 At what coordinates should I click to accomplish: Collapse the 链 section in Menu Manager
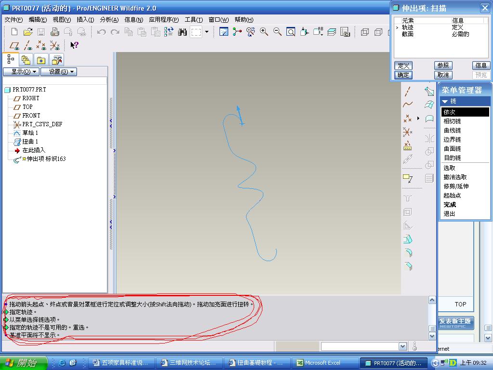click(445, 101)
